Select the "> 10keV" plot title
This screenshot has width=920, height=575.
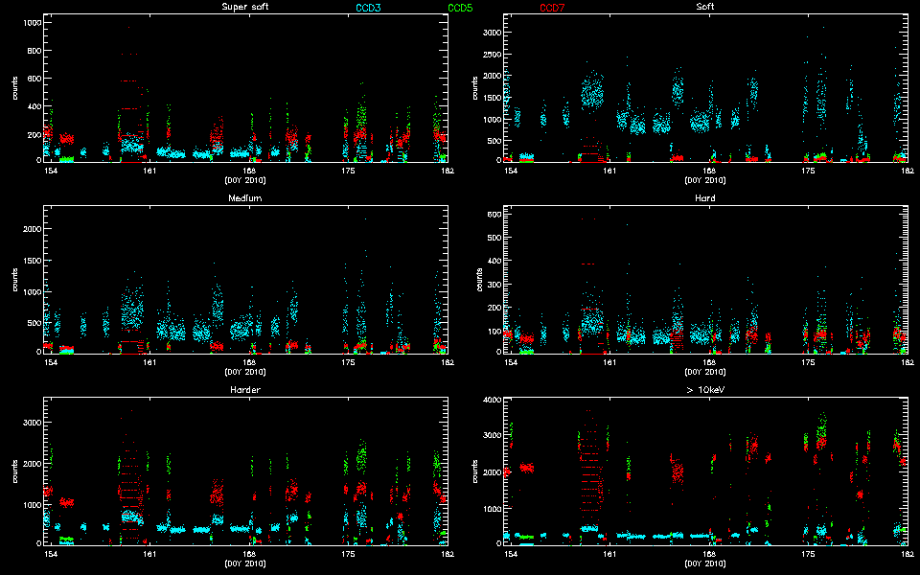[x=705, y=390]
